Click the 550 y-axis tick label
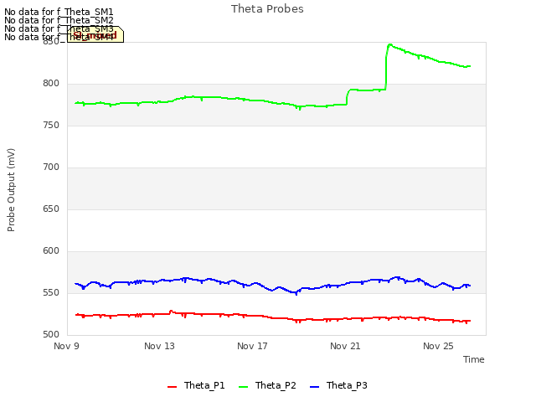The width and height of the screenshot is (536, 402). pos(51,293)
